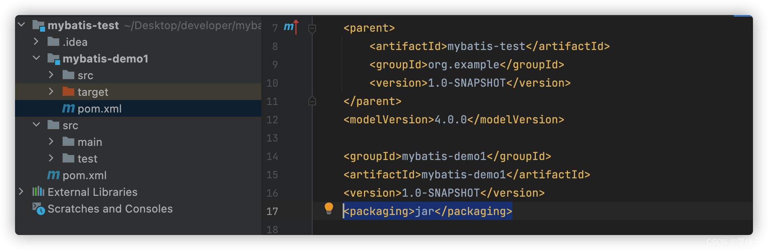Image resolution: width=768 pixels, height=250 pixels.
Task: Click the version line on line 16
Action: (444, 193)
